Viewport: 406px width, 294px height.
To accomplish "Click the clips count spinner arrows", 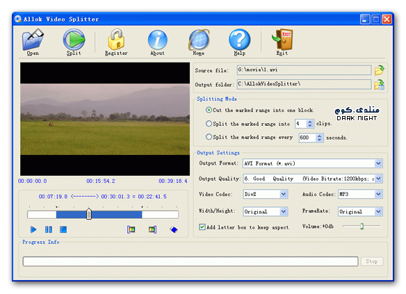I will pyautogui.click(x=310, y=124).
